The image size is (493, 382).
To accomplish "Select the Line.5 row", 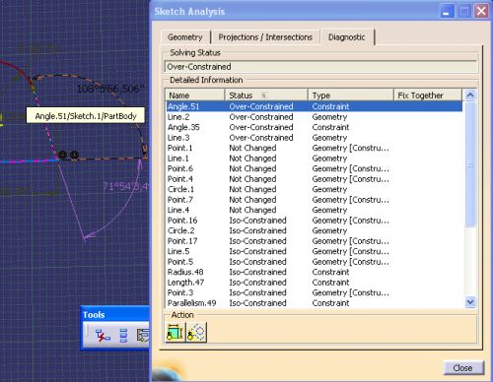I will 314,251.
